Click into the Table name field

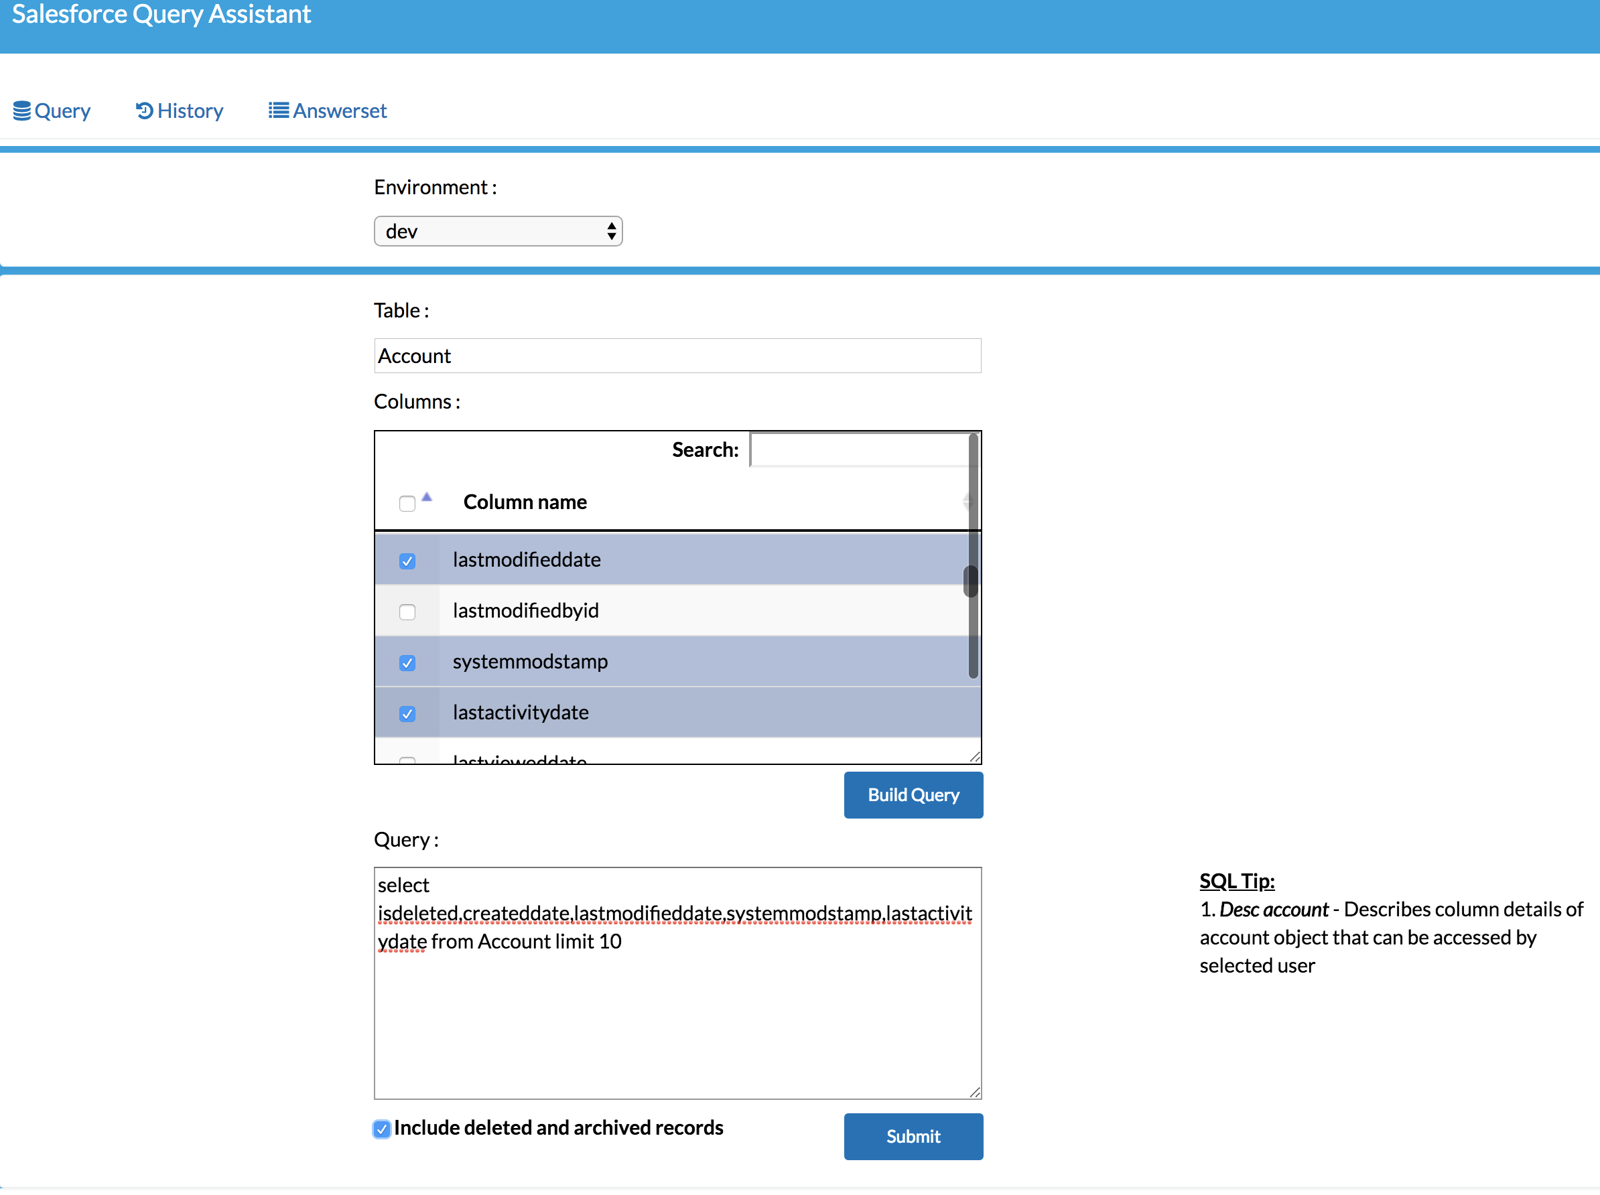(x=677, y=356)
